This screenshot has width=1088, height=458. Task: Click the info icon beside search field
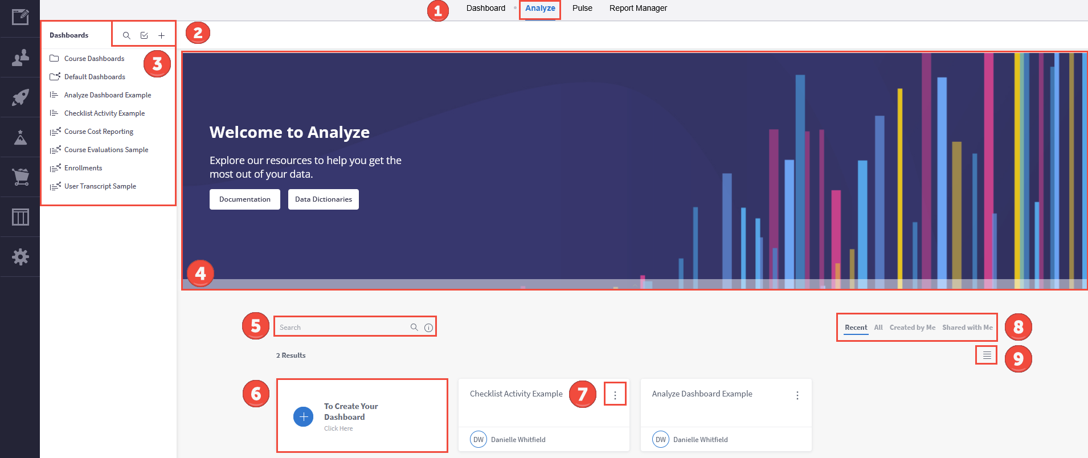428,328
